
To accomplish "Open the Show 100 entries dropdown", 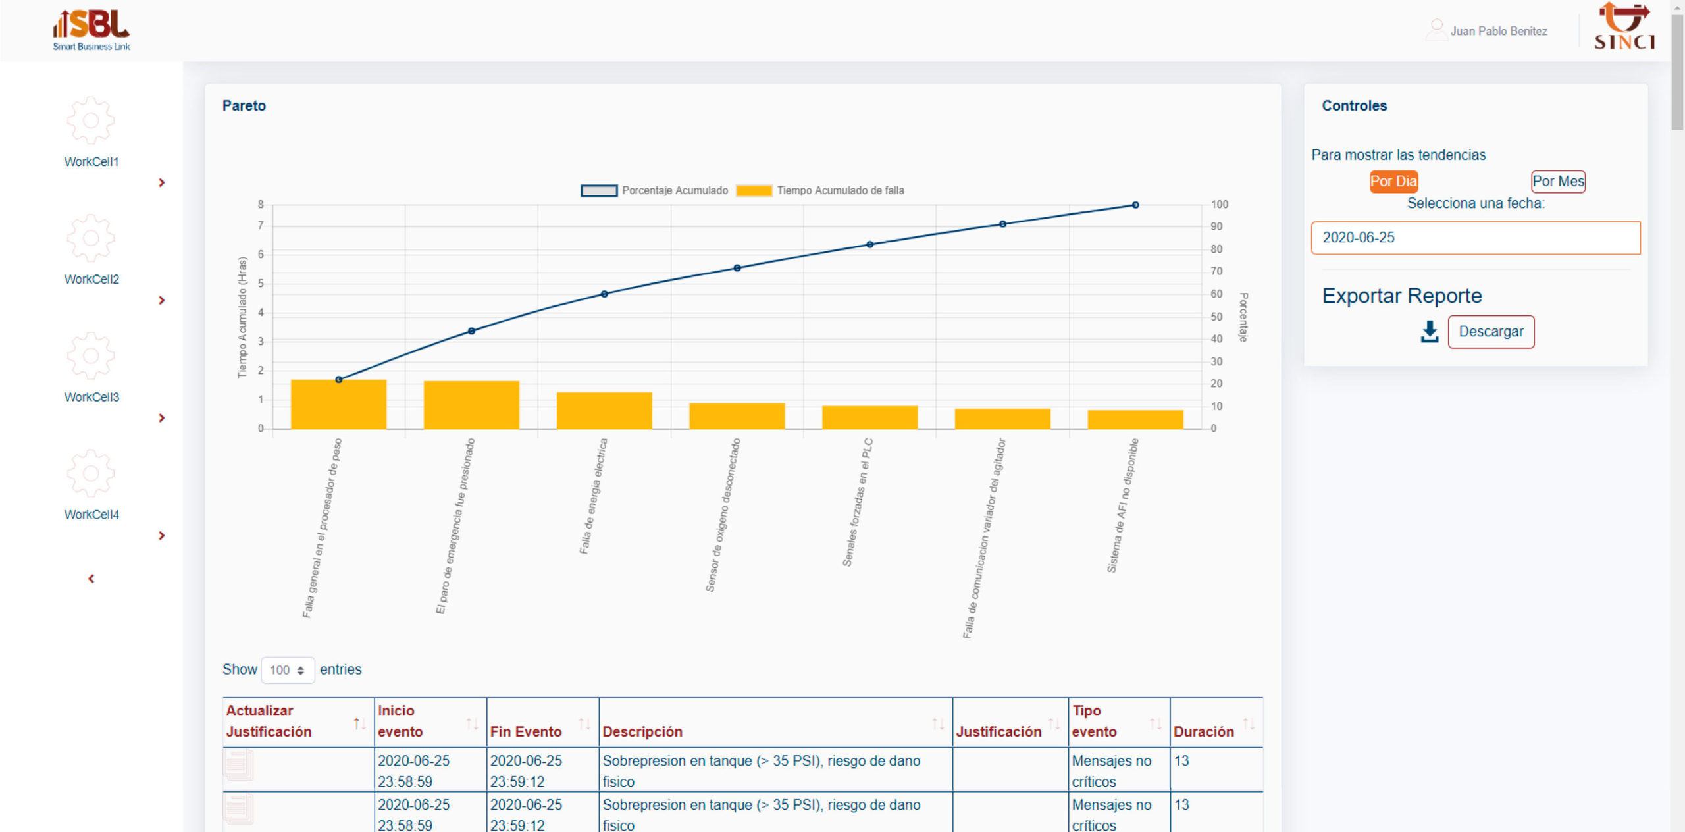I will [x=288, y=670].
